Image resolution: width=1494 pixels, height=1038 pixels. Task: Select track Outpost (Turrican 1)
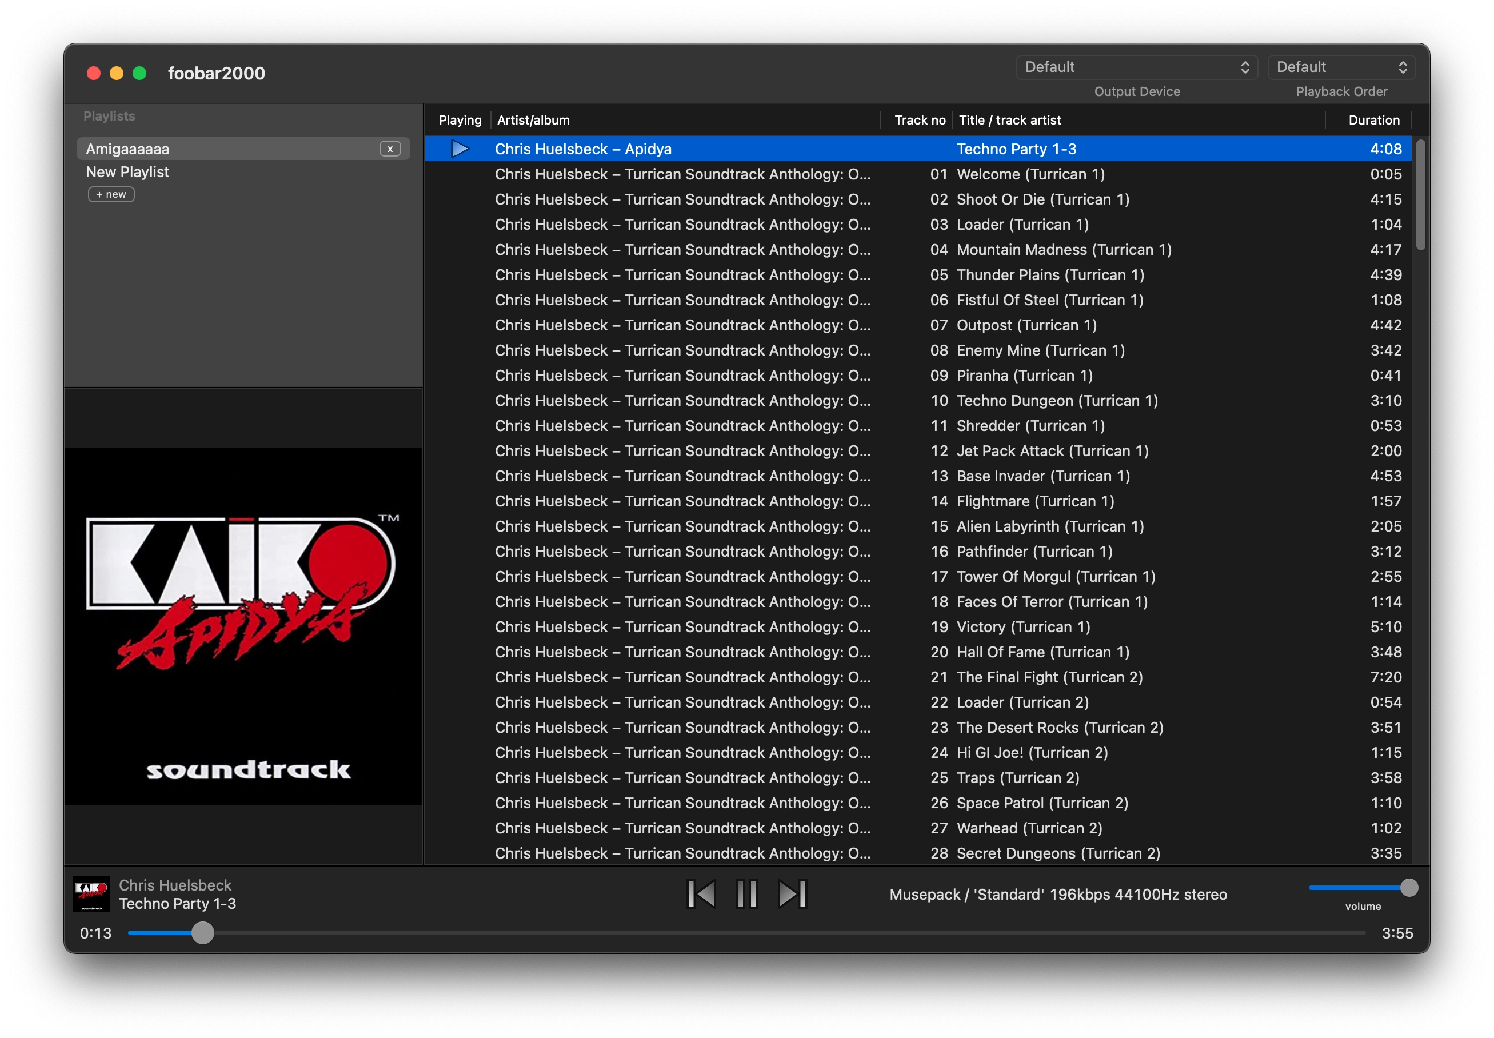pyautogui.click(x=918, y=325)
